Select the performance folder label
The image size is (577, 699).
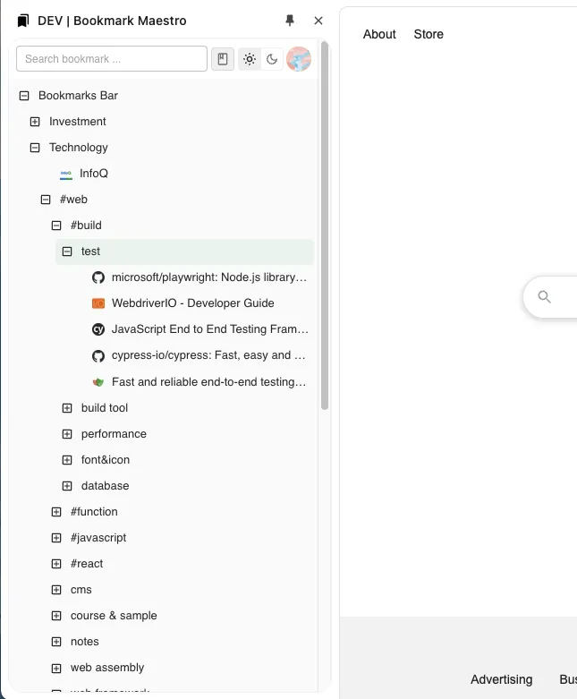[x=114, y=434]
